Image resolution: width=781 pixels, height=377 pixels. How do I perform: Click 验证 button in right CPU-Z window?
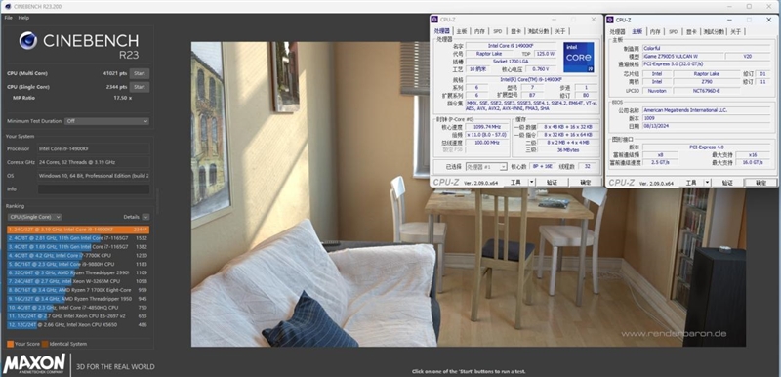click(727, 183)
